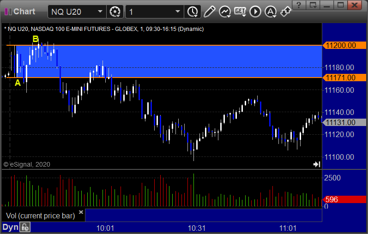Viewport: 368px width, 234px height.
Task: Click the chart title NQ U20 NASDAQ text
Action: click(x=104, y=29)
